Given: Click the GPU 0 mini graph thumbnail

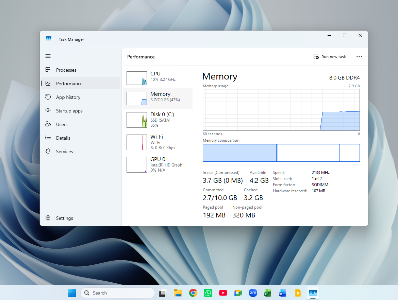Looking at the screenshot, I should [136, 164].
